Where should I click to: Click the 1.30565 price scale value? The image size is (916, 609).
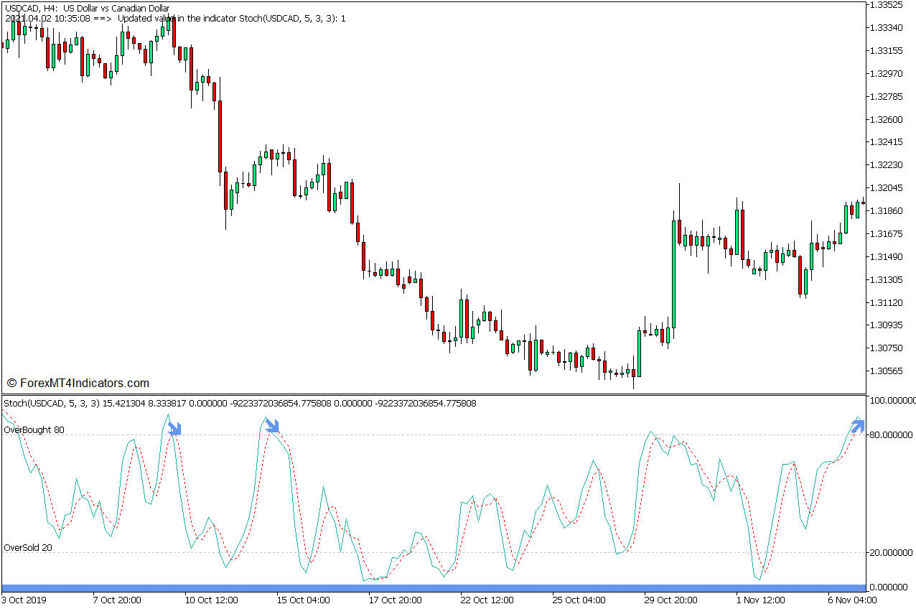[x=887, y=371]
